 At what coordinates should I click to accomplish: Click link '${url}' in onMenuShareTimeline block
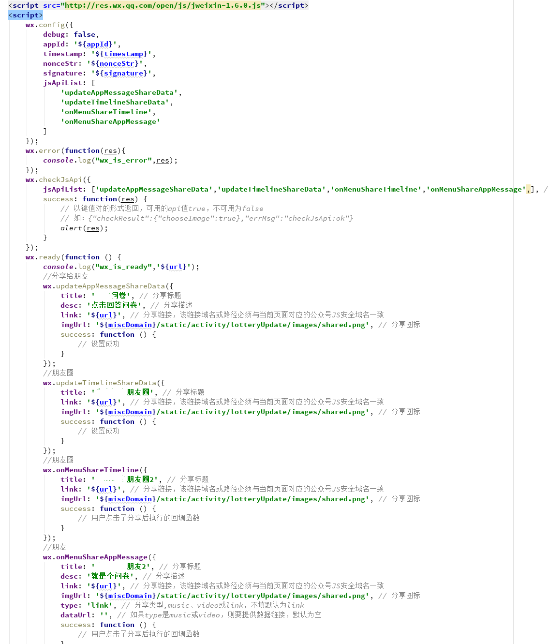pyautogui.click(x=104, y=489)
